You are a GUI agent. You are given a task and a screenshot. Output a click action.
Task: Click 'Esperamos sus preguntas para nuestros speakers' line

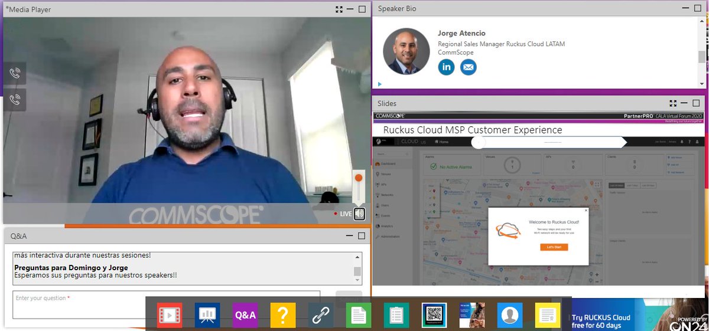96,276
